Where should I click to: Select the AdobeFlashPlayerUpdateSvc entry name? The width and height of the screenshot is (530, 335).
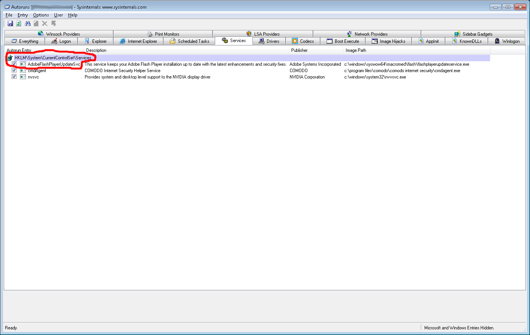(x=54, y=64)
